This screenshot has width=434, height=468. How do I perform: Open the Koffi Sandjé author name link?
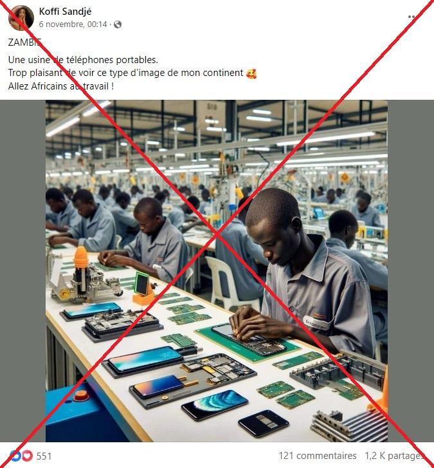click(x=65, y=12)
